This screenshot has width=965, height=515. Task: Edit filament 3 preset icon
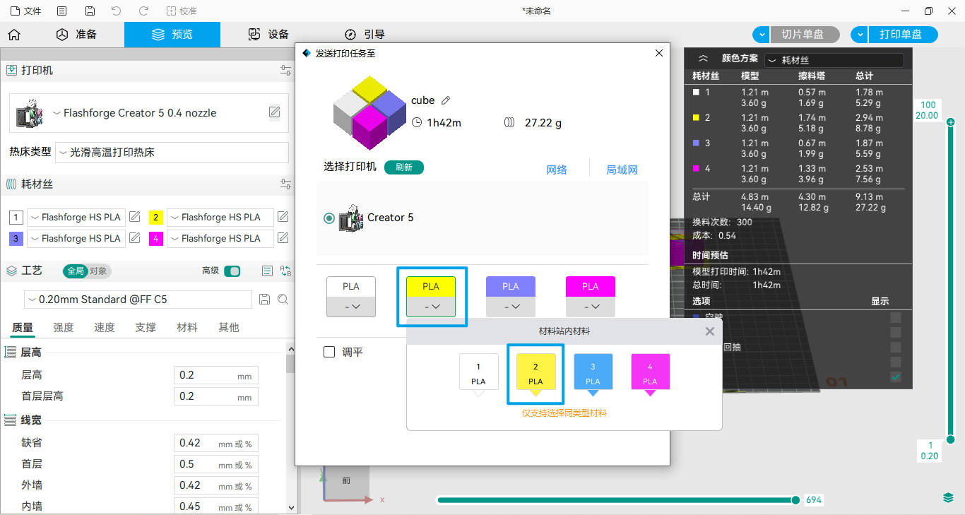pos(135,238)
